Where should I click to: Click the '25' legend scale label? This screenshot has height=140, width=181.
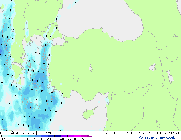point(55,139)
